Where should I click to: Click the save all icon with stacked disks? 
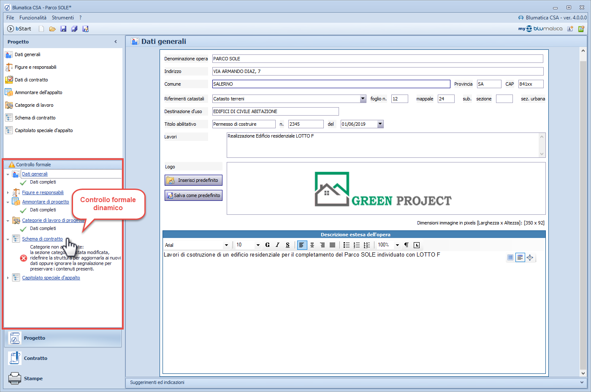click(x=74, y=29)
